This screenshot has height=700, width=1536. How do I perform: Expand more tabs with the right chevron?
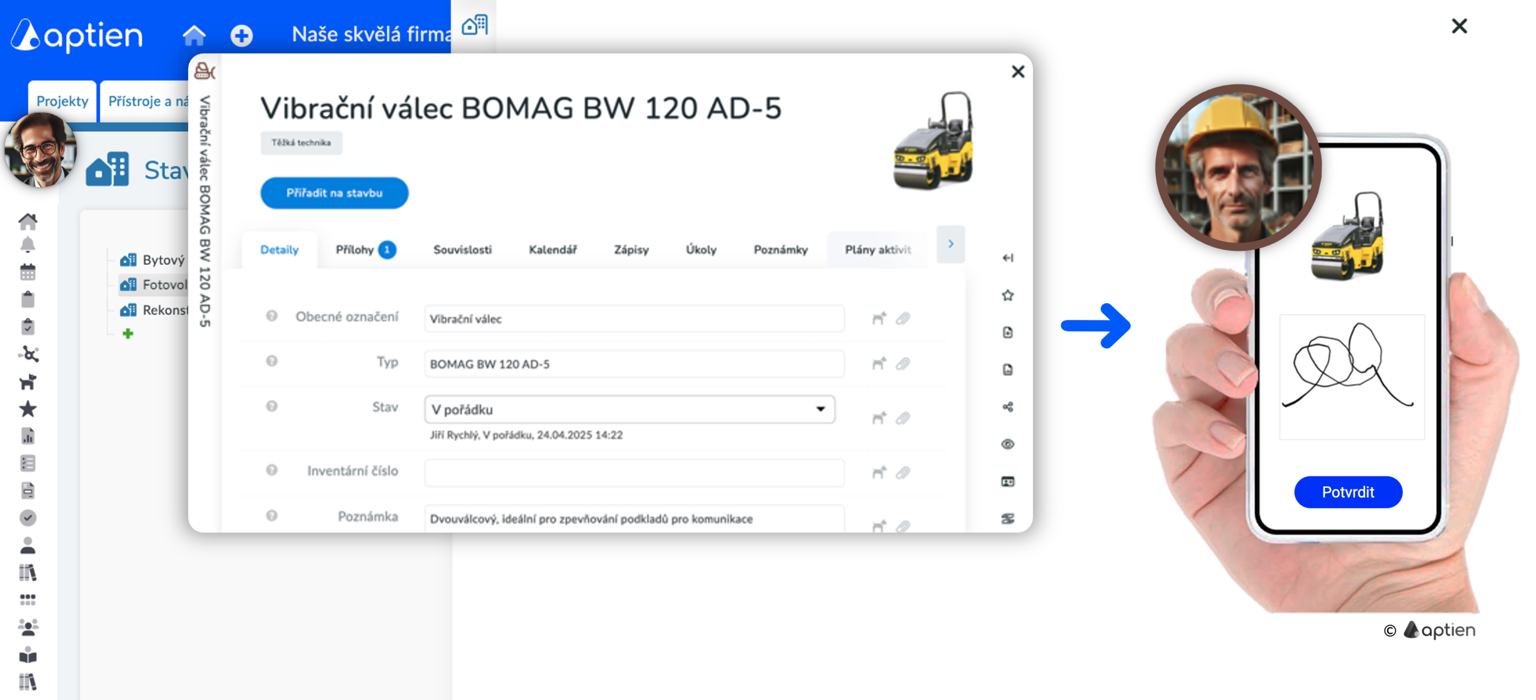tap(950, 244)
